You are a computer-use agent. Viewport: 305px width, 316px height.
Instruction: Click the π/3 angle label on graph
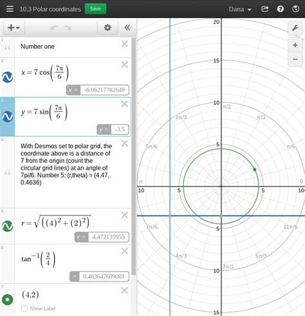point(261,117)
